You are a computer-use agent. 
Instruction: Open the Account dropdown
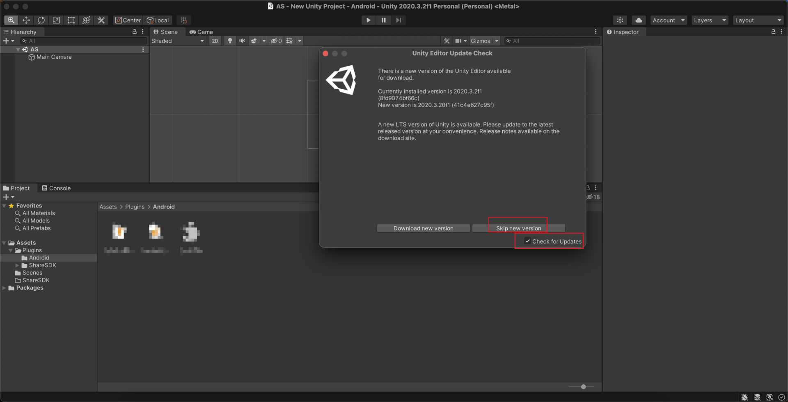(669, 20)
